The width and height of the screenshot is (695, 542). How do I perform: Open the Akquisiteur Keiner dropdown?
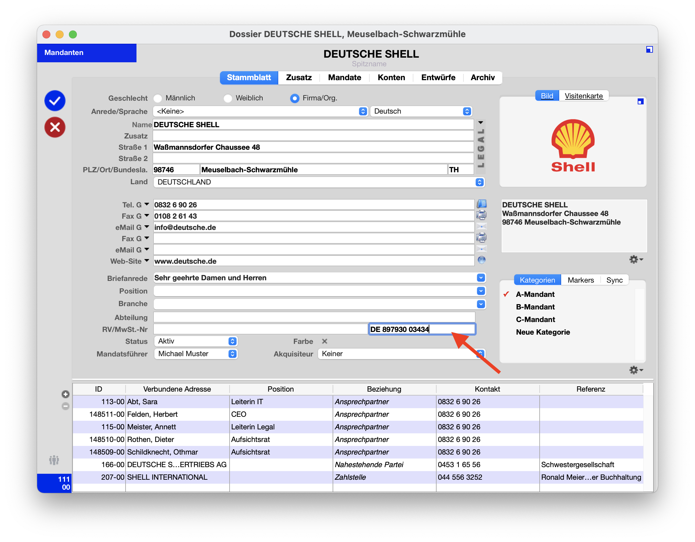click(401, 354)
